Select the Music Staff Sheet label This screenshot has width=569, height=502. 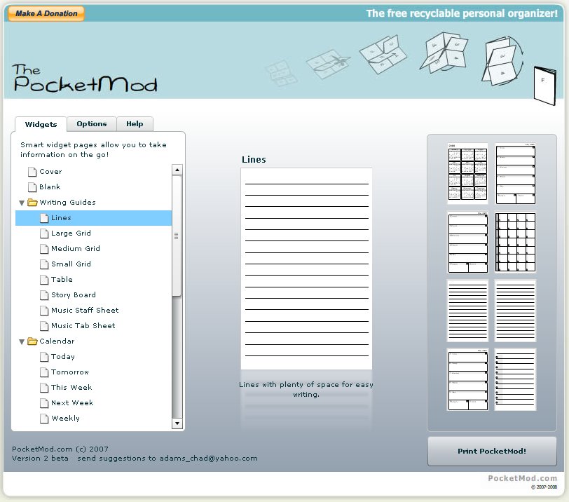point(85,311)
